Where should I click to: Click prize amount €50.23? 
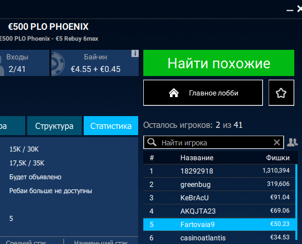pos(280,224)
